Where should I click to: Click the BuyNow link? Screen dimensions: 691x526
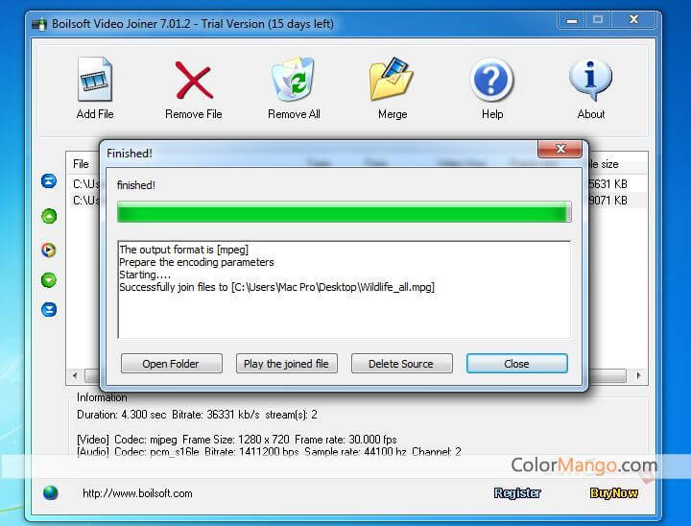613,493
